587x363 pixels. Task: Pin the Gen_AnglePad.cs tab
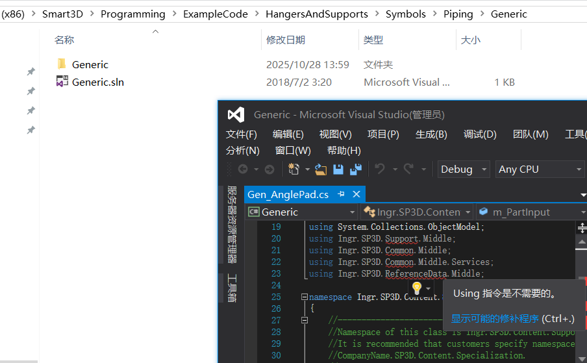341,194
